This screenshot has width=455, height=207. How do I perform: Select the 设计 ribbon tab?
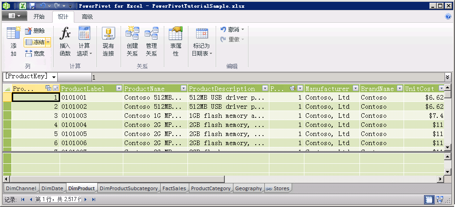pos(63,16)
